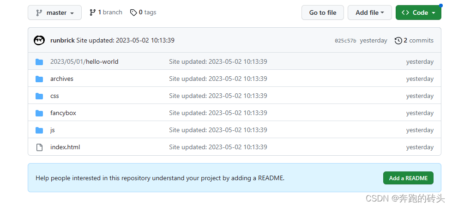Click the Add a README button

[x=408, y=178]
